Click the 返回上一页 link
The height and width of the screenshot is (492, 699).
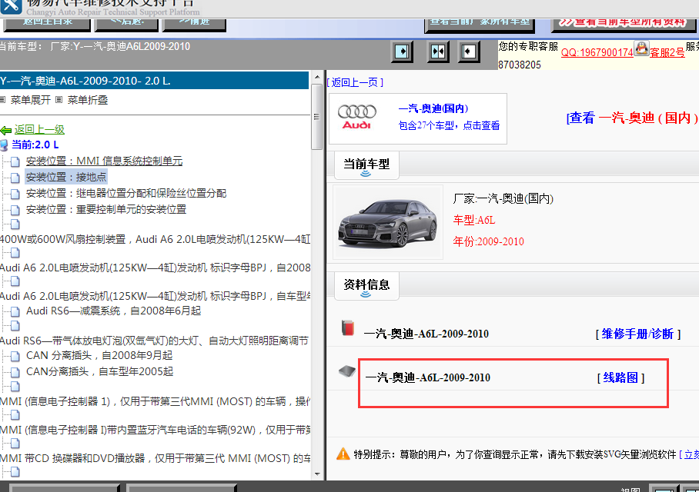[355, 82]
